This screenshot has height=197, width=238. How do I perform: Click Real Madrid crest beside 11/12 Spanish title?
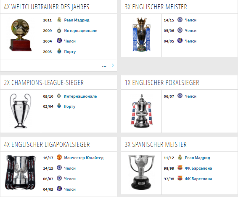pyautogui.click(x=180, y=157)
